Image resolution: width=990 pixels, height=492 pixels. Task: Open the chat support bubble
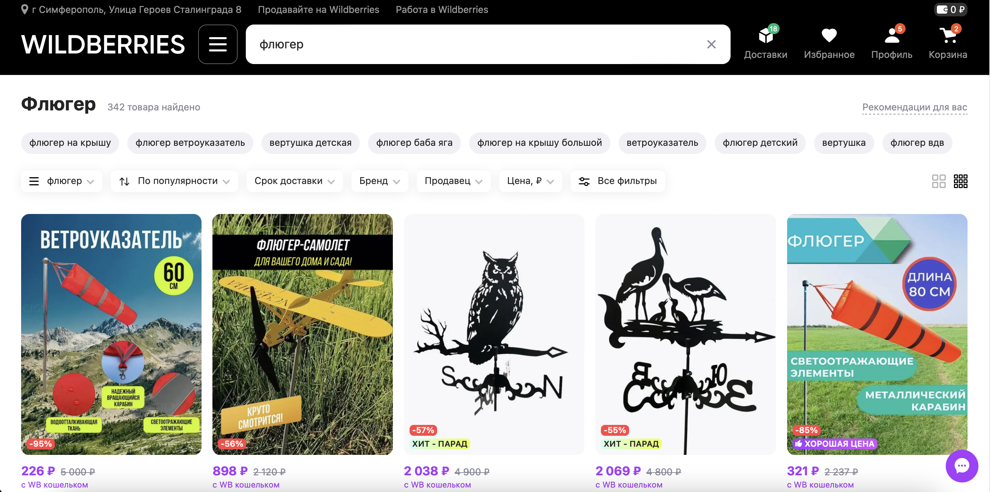point(961,466)
